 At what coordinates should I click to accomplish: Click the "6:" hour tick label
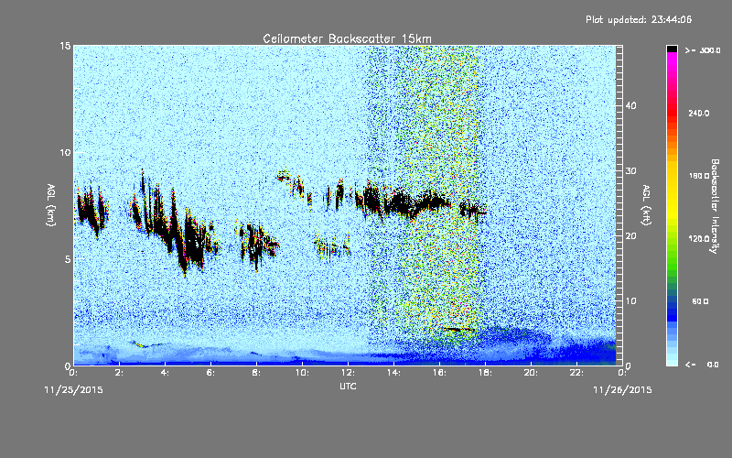point(211,373)
